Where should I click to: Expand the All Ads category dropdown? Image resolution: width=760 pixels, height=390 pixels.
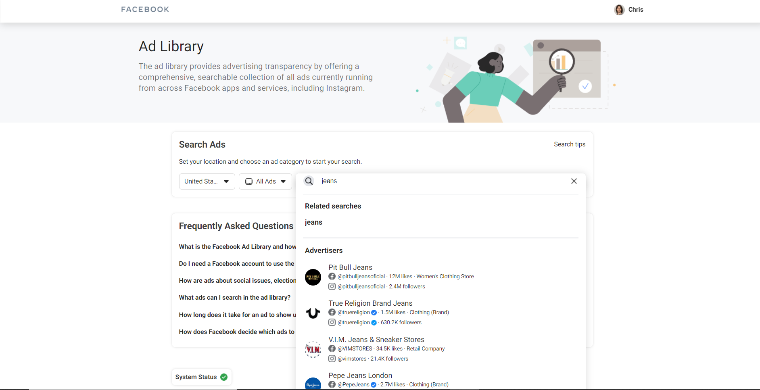265,181
